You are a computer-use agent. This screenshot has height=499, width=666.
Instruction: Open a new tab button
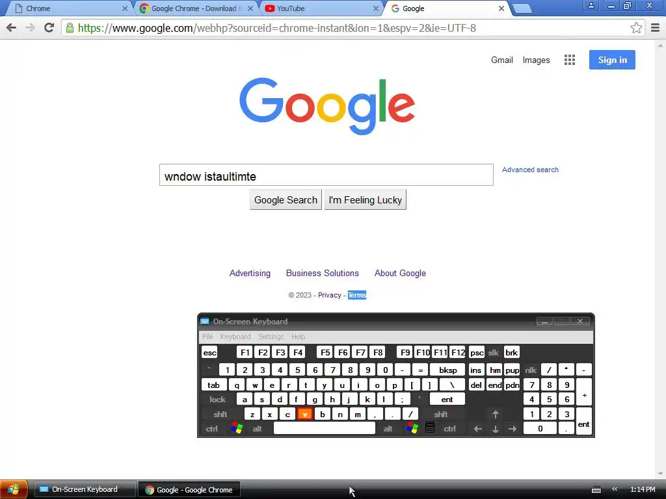tap(522, 8)
